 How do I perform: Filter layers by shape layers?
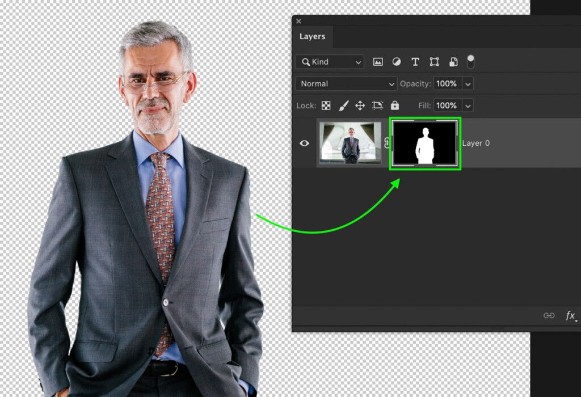pos(434,62)
